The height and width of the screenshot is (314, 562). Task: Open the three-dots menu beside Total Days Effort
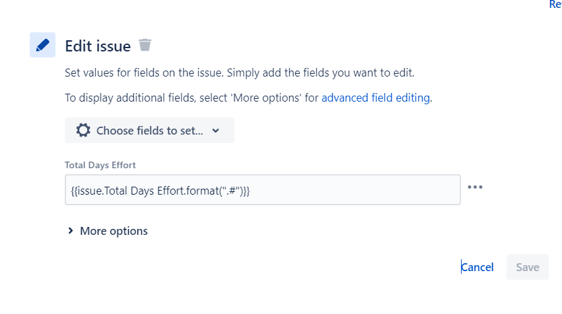click(475, 187)
